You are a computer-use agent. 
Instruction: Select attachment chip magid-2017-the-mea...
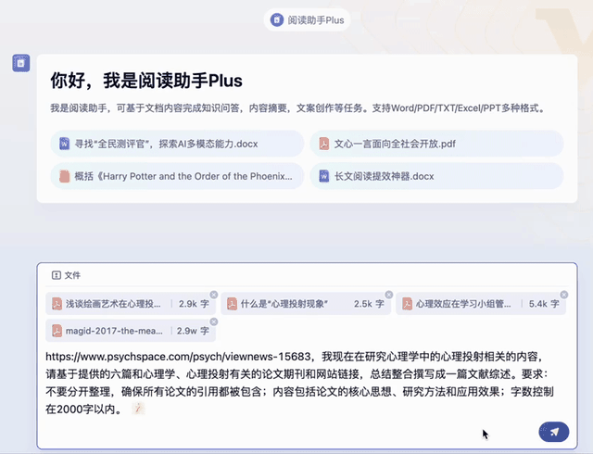coord(131,331)
